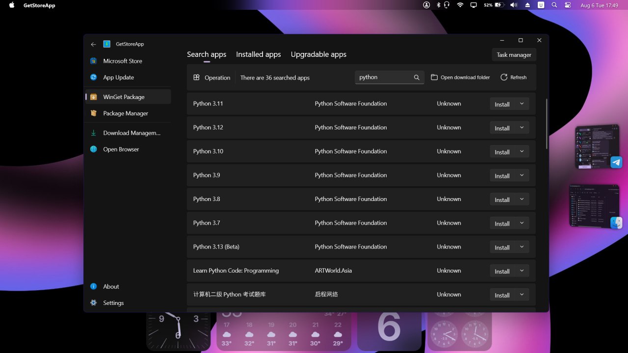Click the date and time in menu bar
This screenshot has height=353, width=628.
(x=599, y=5)
